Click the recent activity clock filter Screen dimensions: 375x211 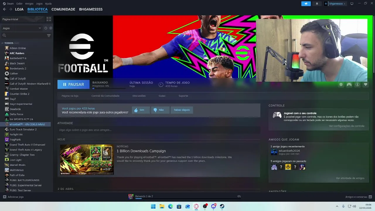tap(46, 28)
